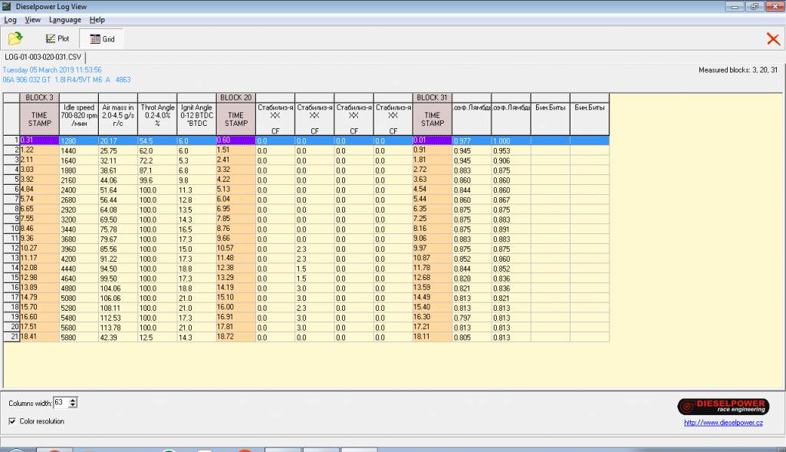Increase columns width with up arrow
This screenshot has width=786, height=452.
coord(74,400)
